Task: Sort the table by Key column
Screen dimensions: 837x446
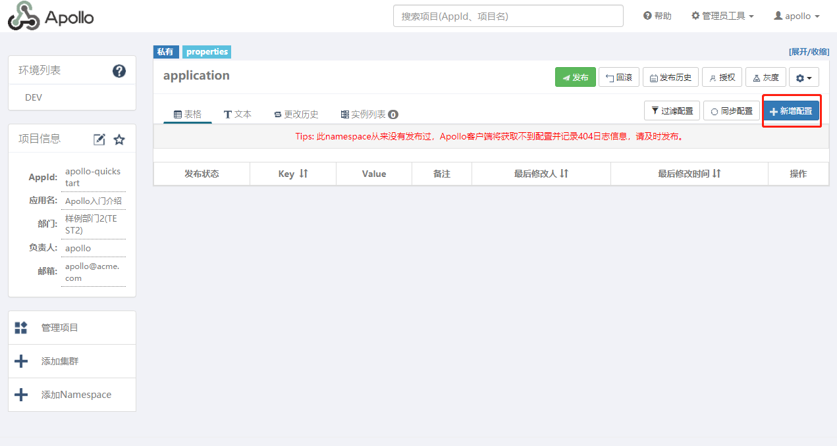Action: [293, 174]
